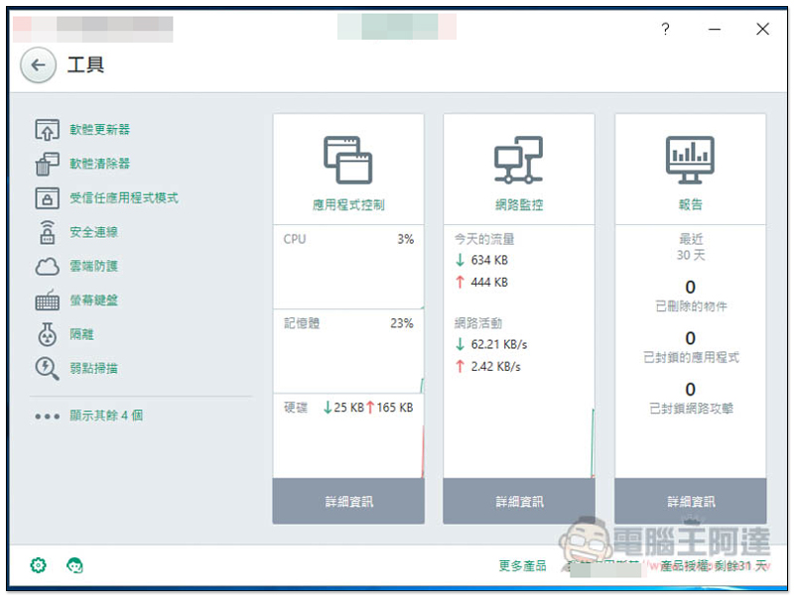Open 雲端防護 link
Screen dimensions: 794x598
point(93,266)
